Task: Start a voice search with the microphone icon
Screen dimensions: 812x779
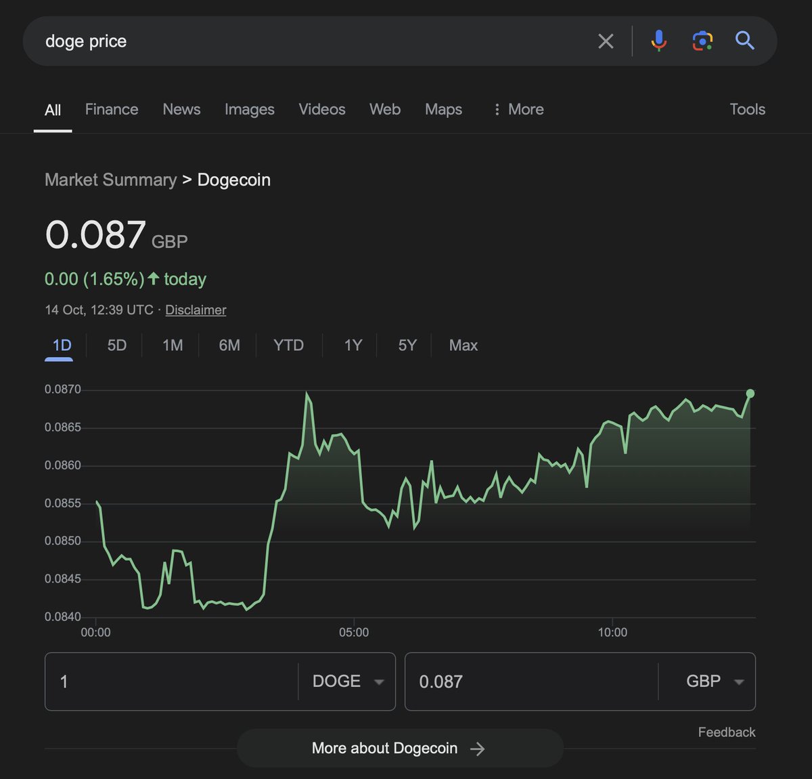Action: tap(658, 41)
